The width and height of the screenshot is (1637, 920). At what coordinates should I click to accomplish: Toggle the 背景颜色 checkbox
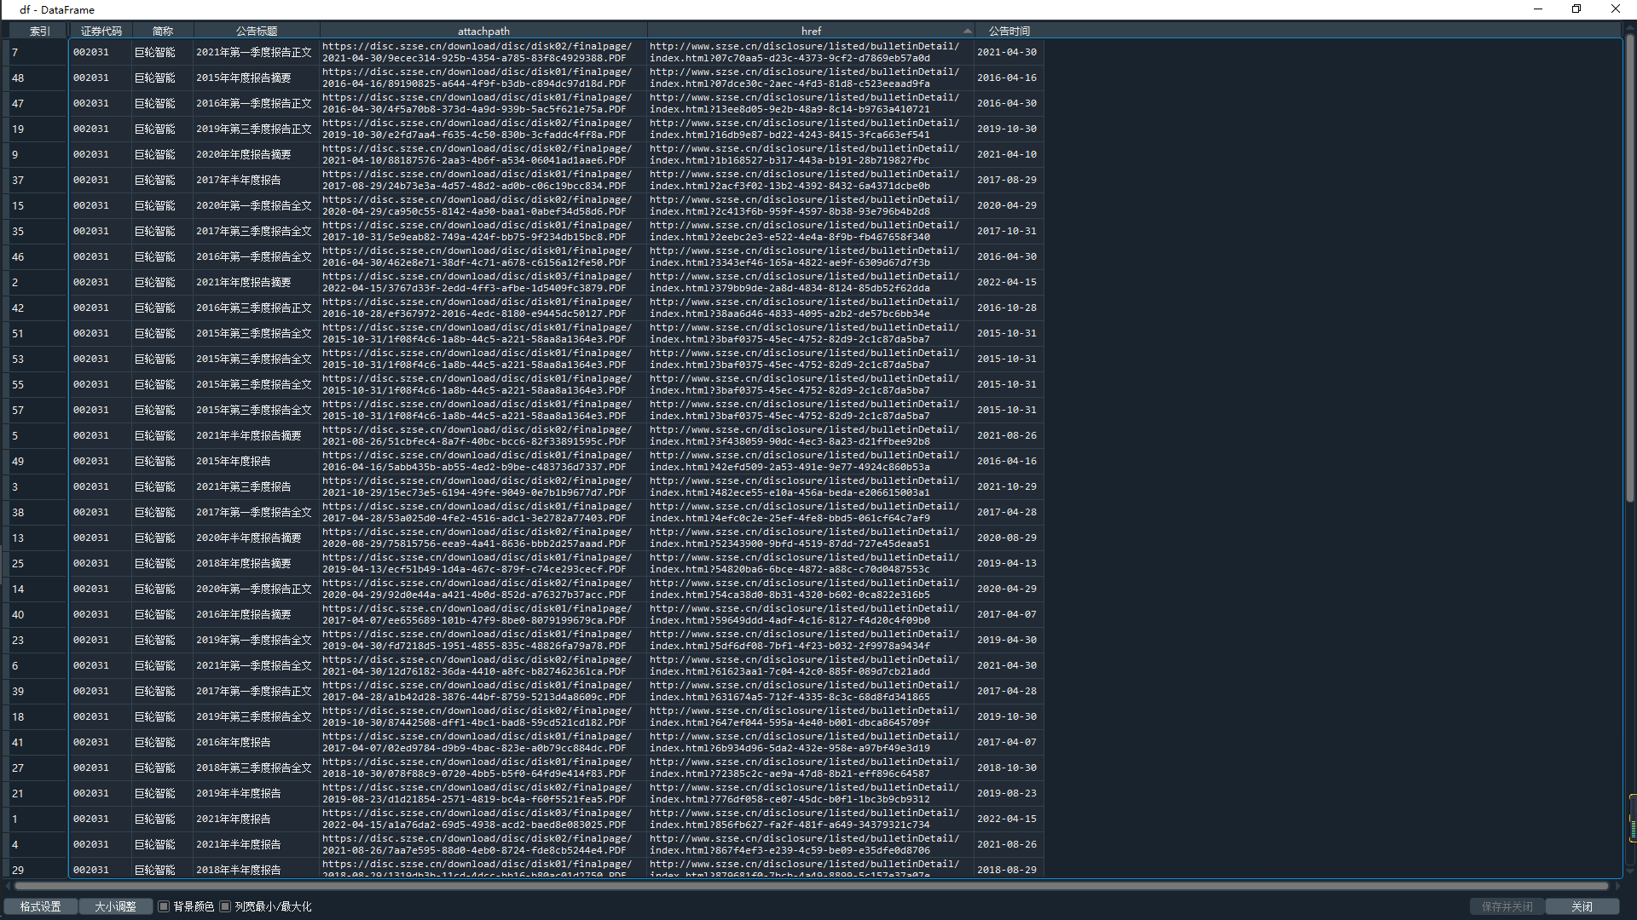coord(165,906)
